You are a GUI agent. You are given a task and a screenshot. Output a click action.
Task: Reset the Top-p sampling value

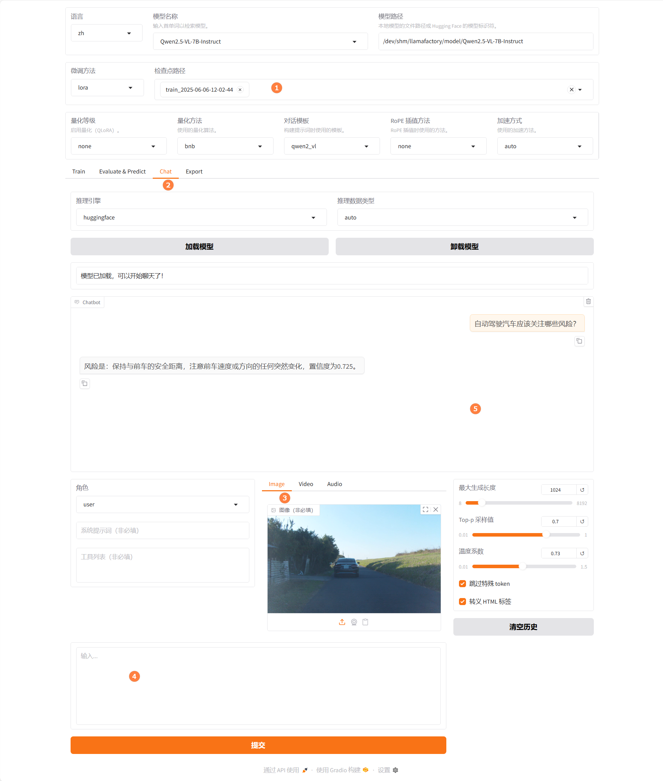[x=582, y=521]
